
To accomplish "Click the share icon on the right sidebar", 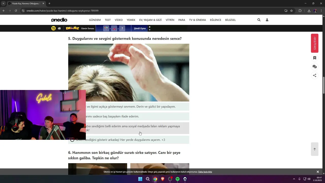I will coord(315,75).
